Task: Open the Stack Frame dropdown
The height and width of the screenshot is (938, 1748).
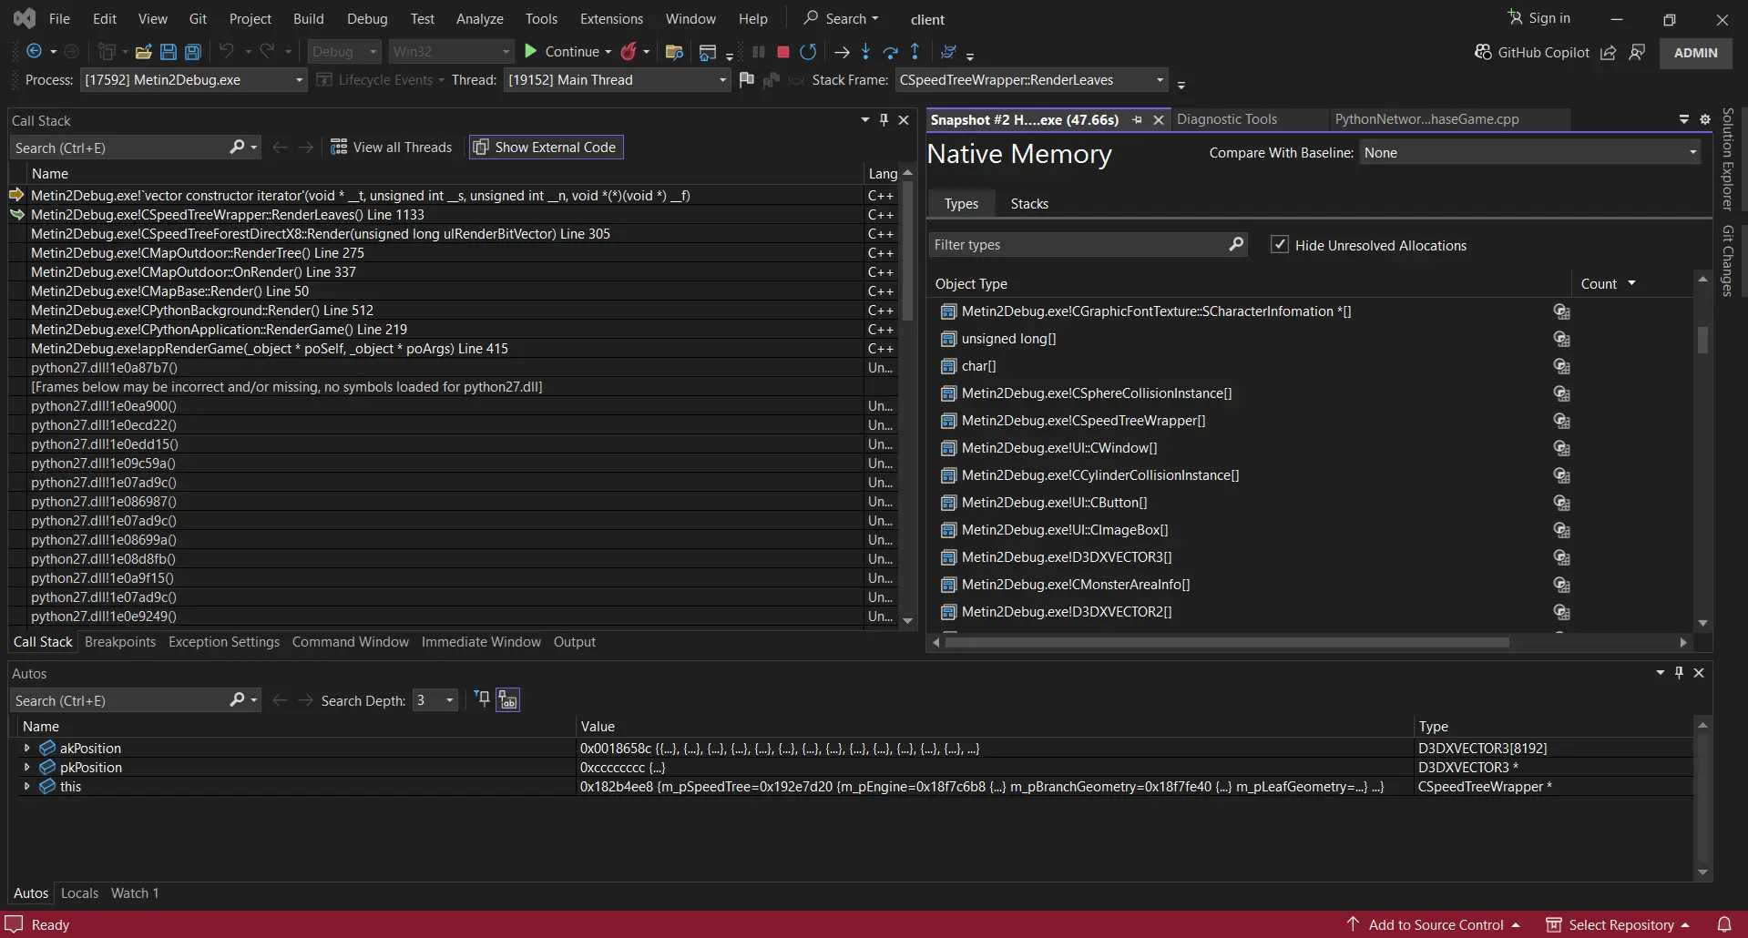Action: pos(1158,80)
